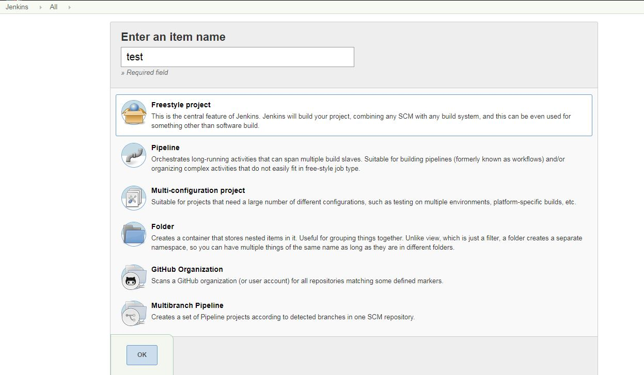Screen dimensions: 644x375
Task: Open the Jenkins breadcrumb link
Action: click(17, 7)
